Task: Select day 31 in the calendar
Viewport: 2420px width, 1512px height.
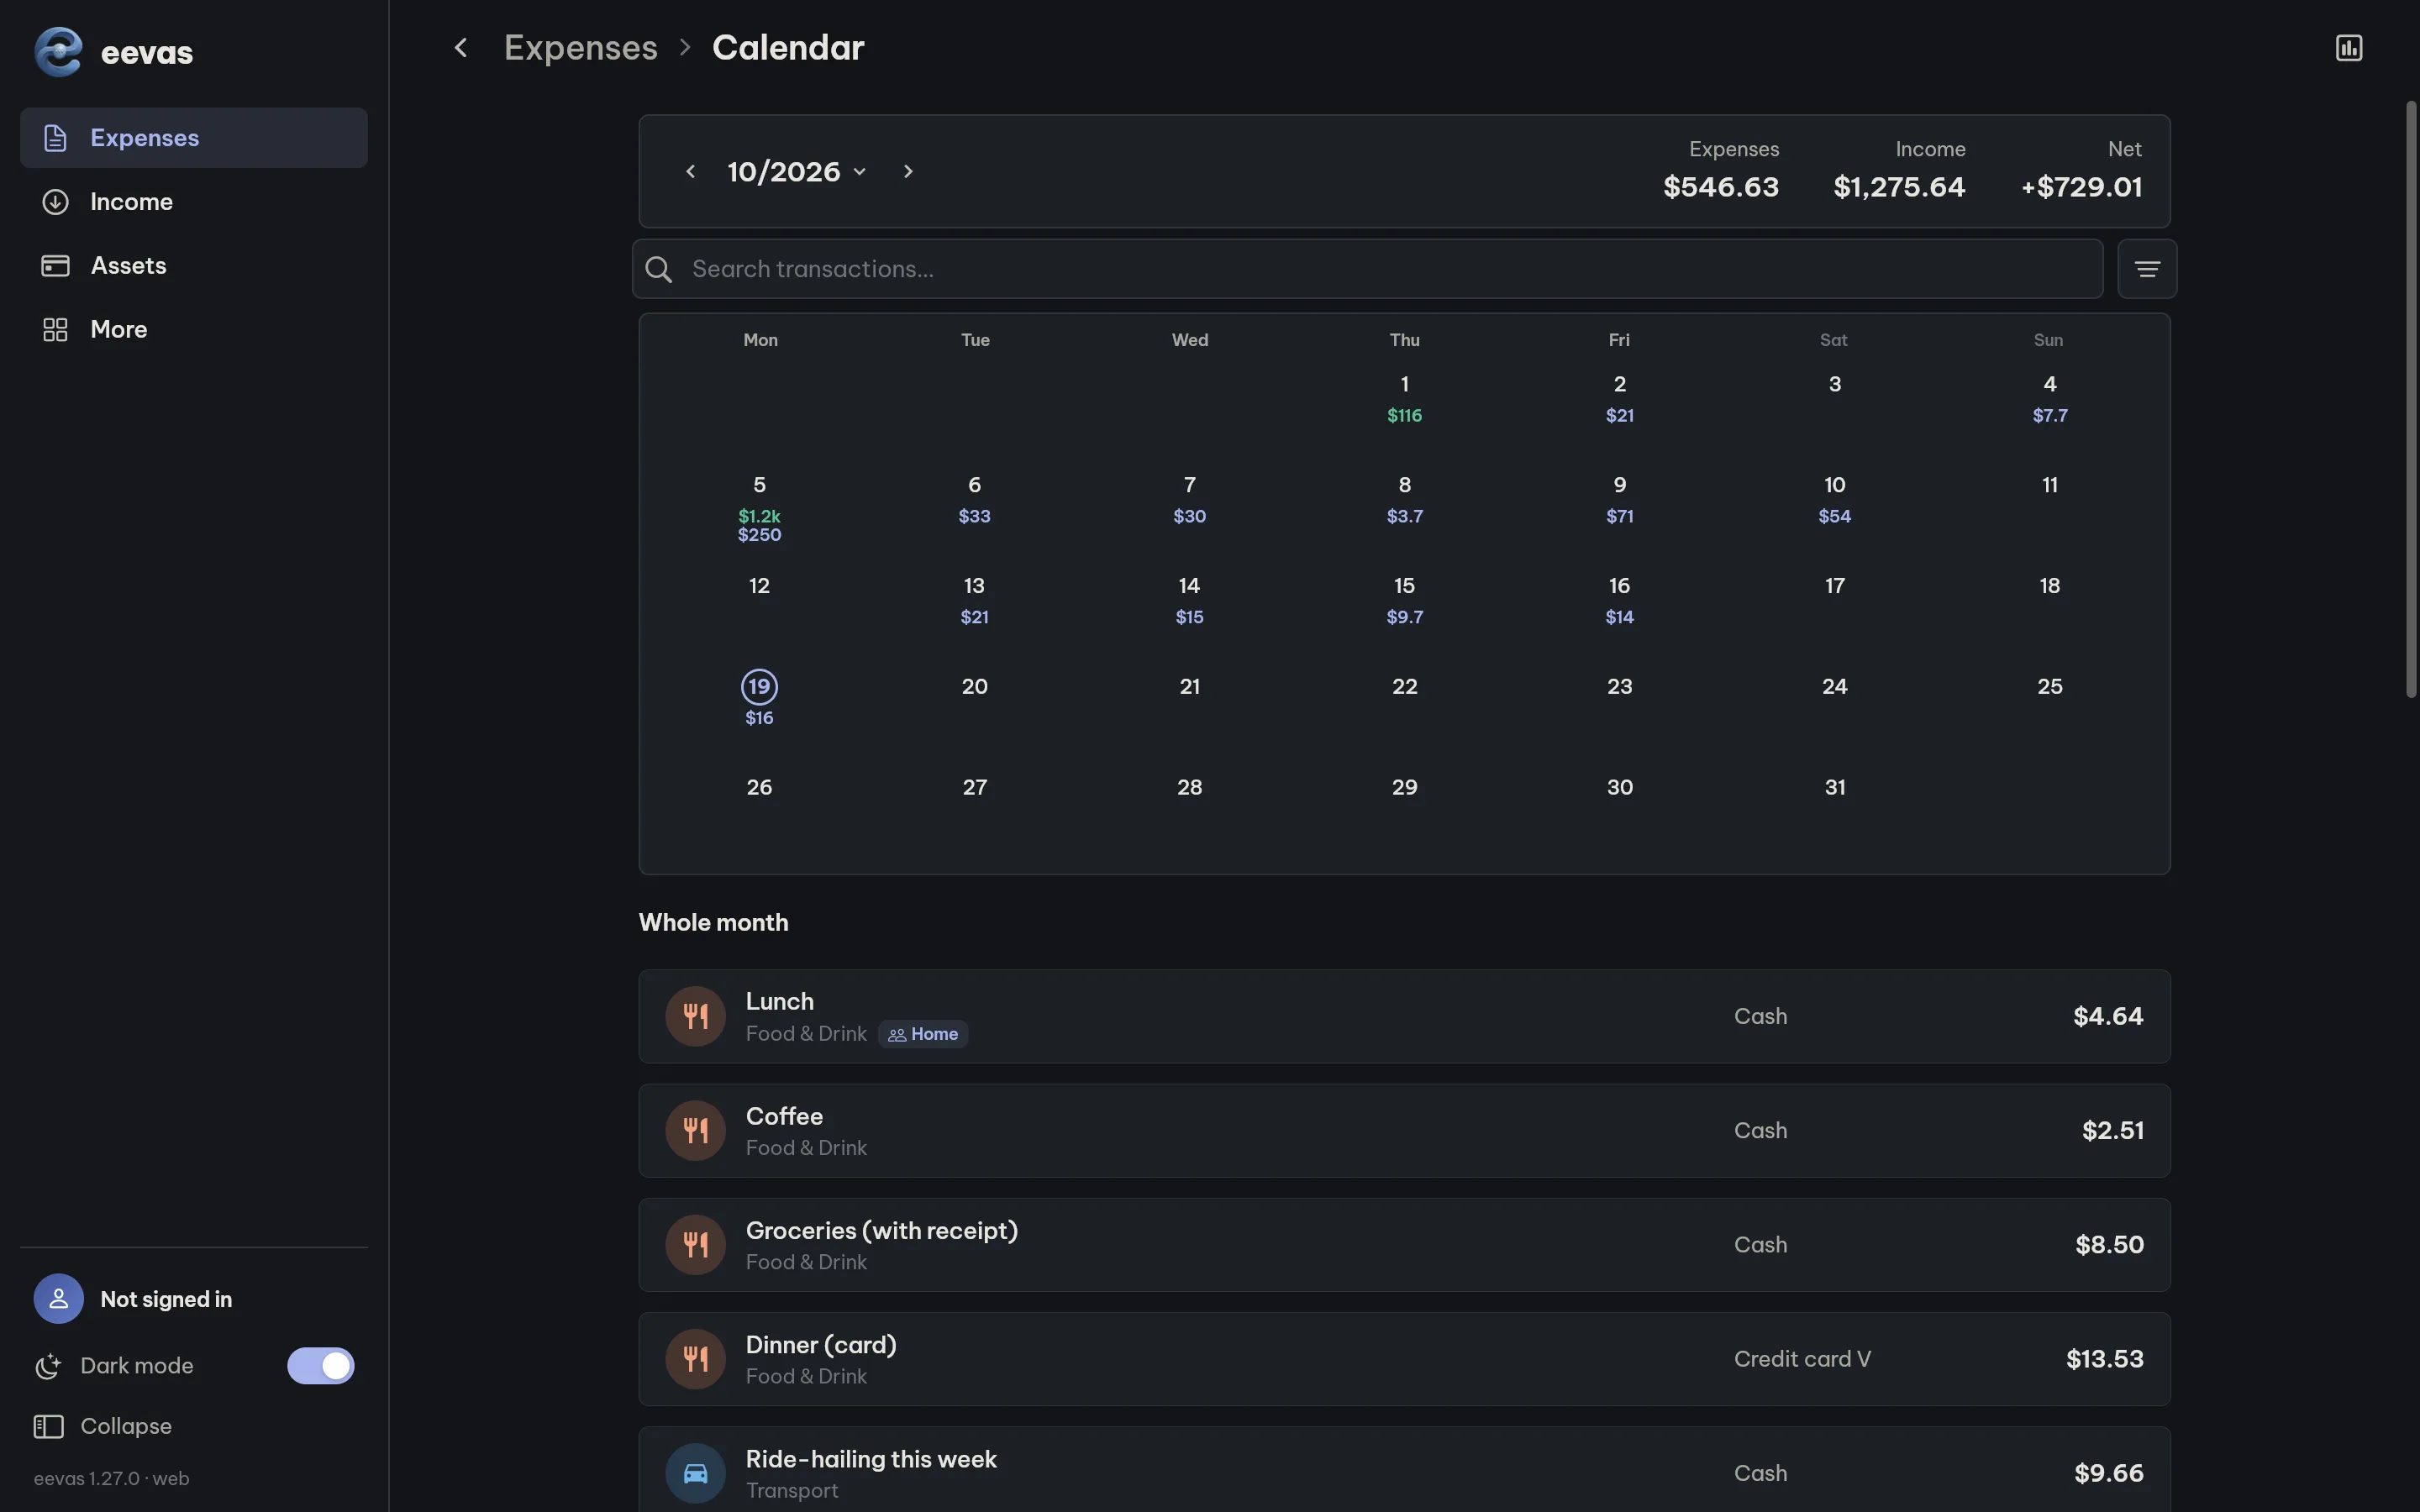Action: [x=1834, y=788]
